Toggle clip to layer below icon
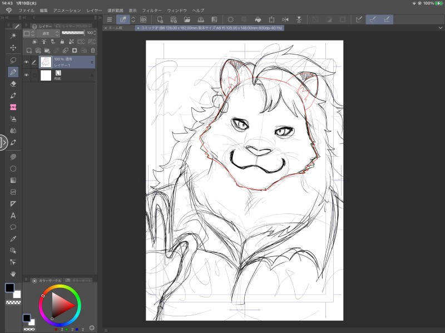 pos(34,42)
